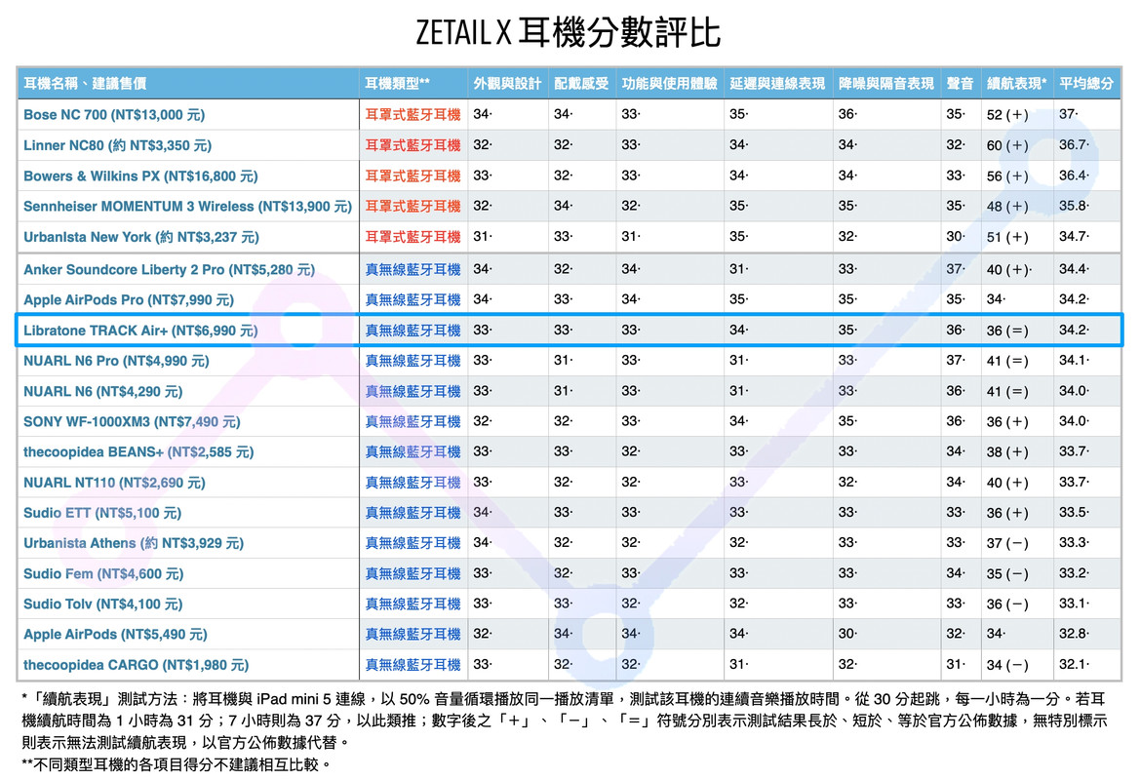
Task: Select the 延遲與連線表現 column header
Action: 777,84
